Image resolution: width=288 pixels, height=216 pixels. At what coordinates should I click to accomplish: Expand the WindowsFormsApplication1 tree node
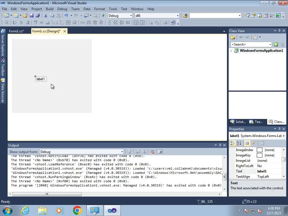pyautogui.click(x=231, y=51)
